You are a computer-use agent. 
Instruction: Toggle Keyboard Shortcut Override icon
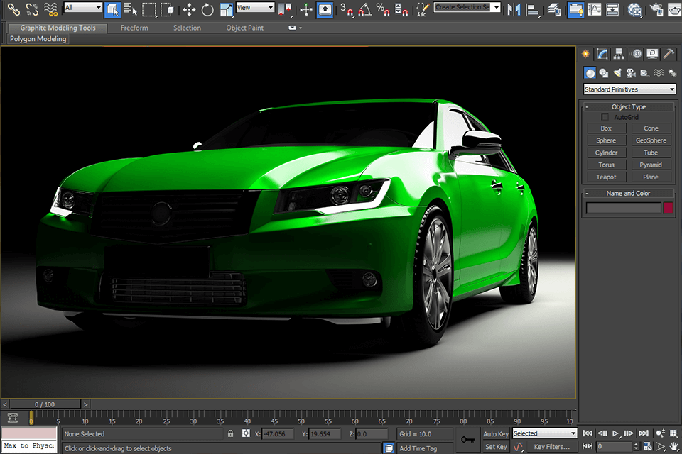[325, 9]
